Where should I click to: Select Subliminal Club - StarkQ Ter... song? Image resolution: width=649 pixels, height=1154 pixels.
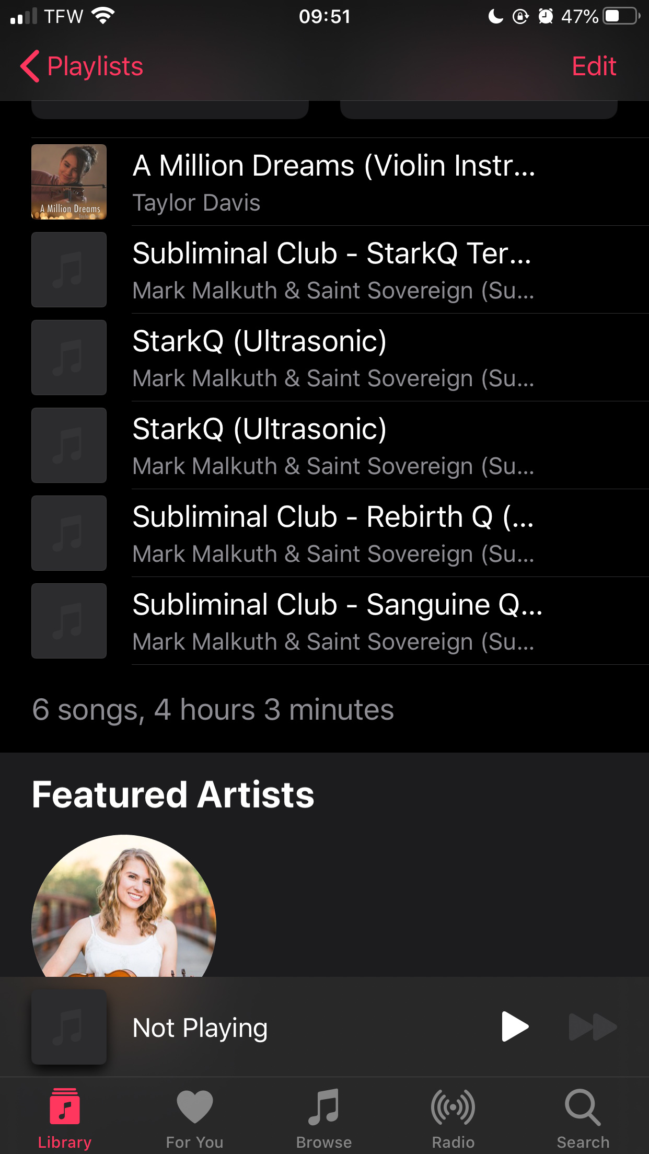click(x=340, y=270)
